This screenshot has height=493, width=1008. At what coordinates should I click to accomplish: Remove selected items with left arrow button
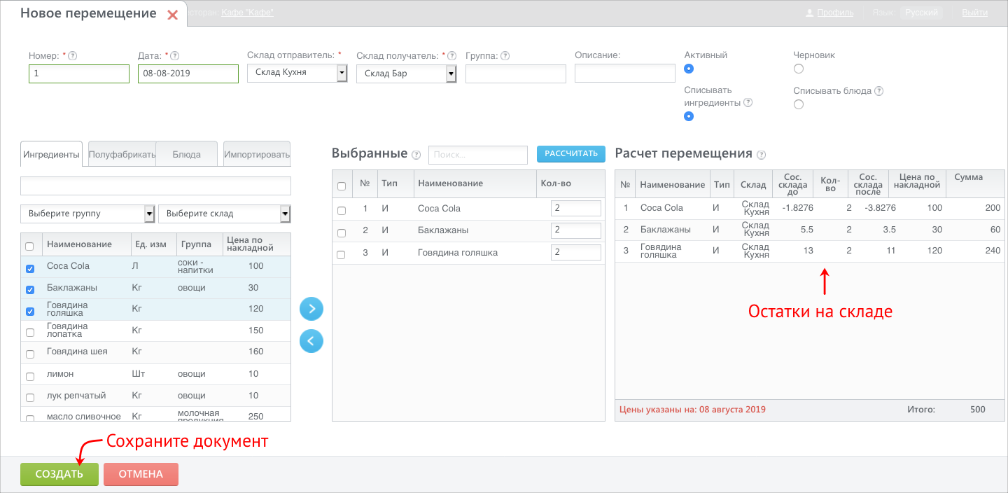click(311, 341)
